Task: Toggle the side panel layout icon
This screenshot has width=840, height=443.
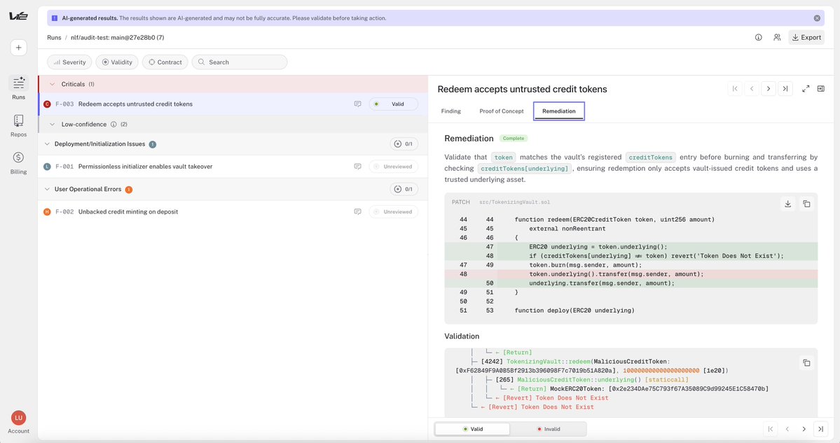Action: (x=820, y=89)
